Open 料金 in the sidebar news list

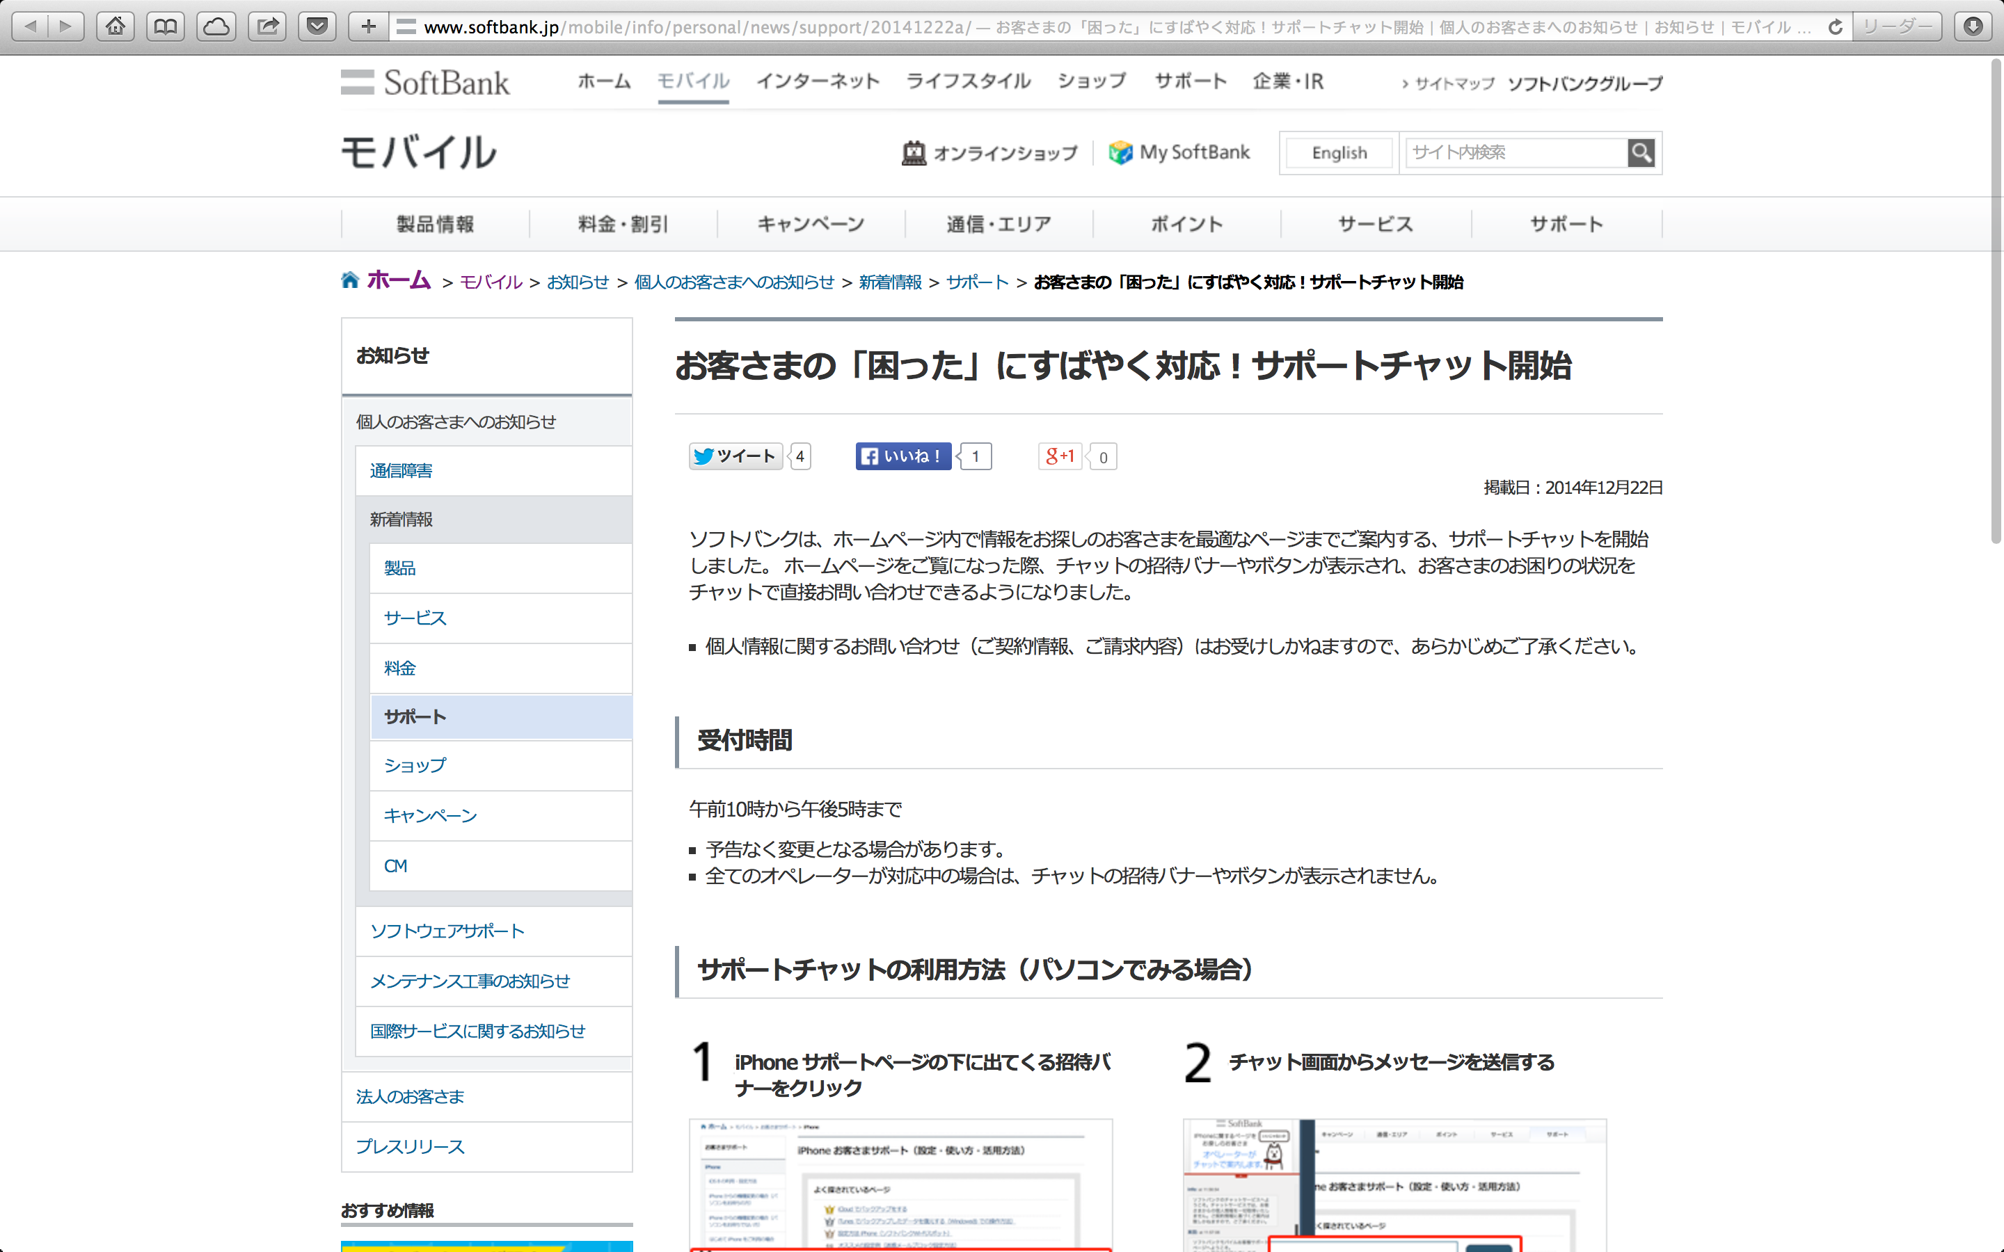tap(501, 668)
